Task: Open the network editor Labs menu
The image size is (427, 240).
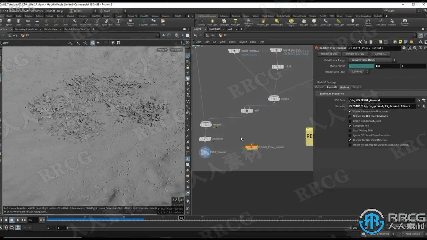Action: 253,42
